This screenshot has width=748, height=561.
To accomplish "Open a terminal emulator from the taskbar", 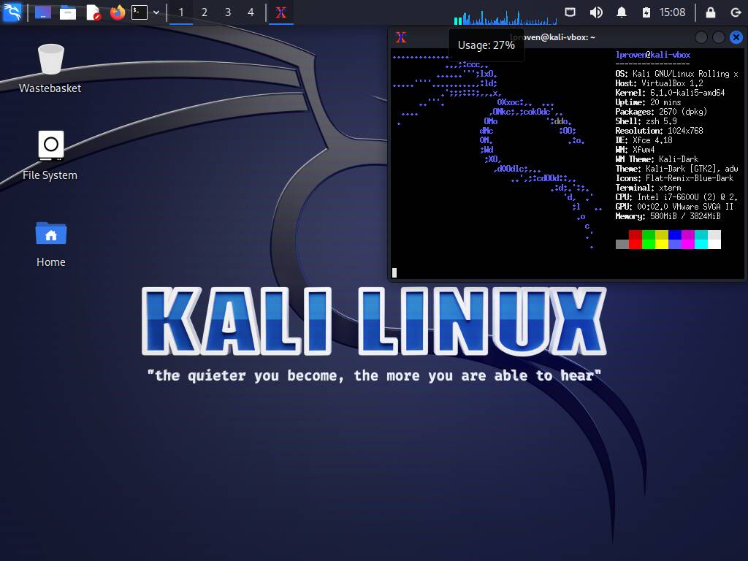I will coord(140,12).
